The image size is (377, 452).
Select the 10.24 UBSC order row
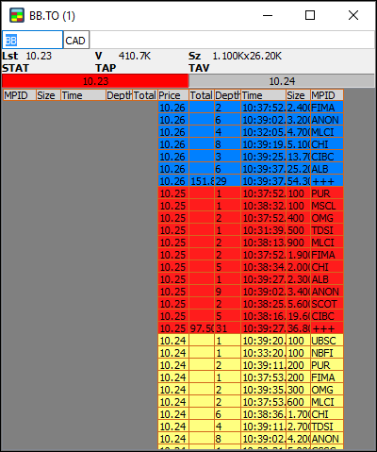pyautogui.click(x=251, y=341)
